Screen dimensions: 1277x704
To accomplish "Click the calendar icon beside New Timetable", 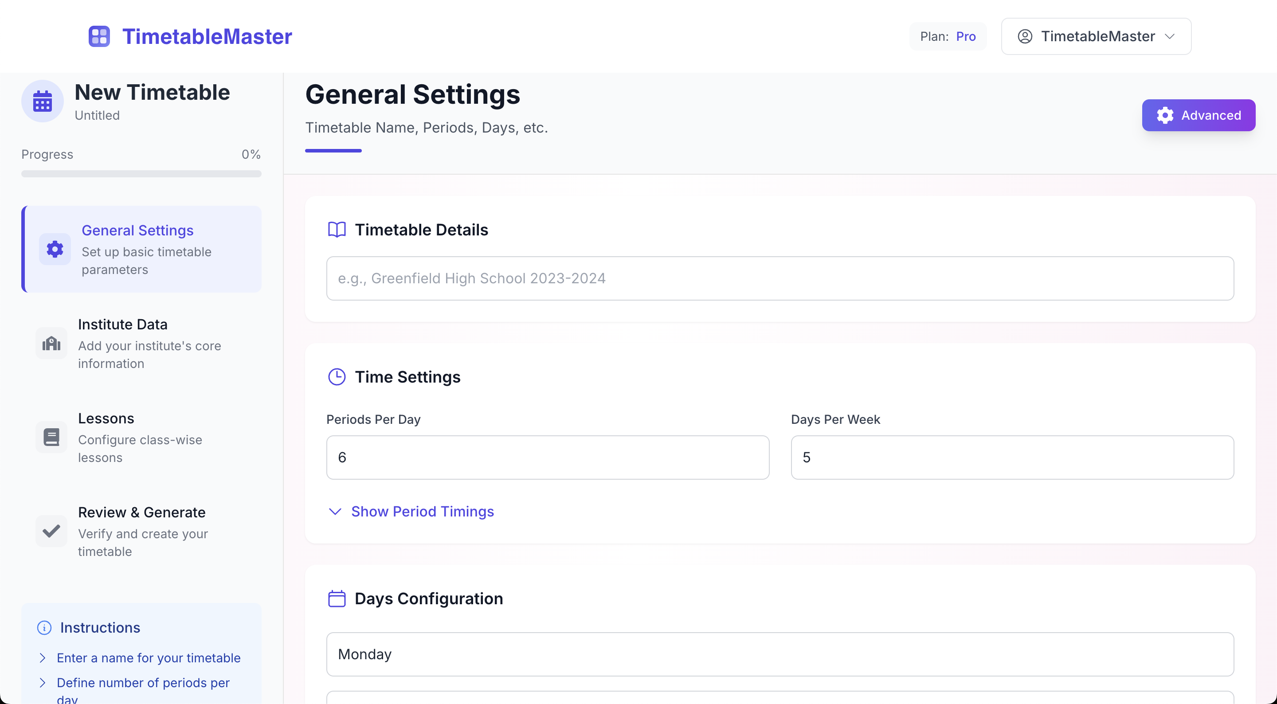I will coord(43,101).
